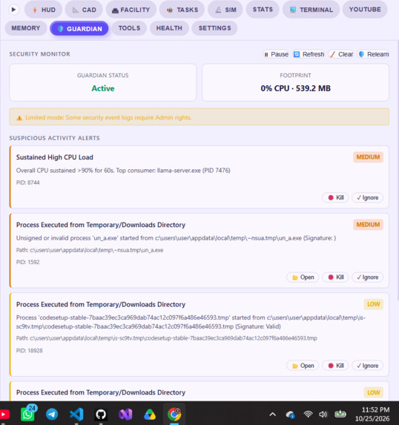399x425 pixels.
Task: Open the Wi-Fi network tray icon
Action: pyautogui.click(x=308, y=414)
